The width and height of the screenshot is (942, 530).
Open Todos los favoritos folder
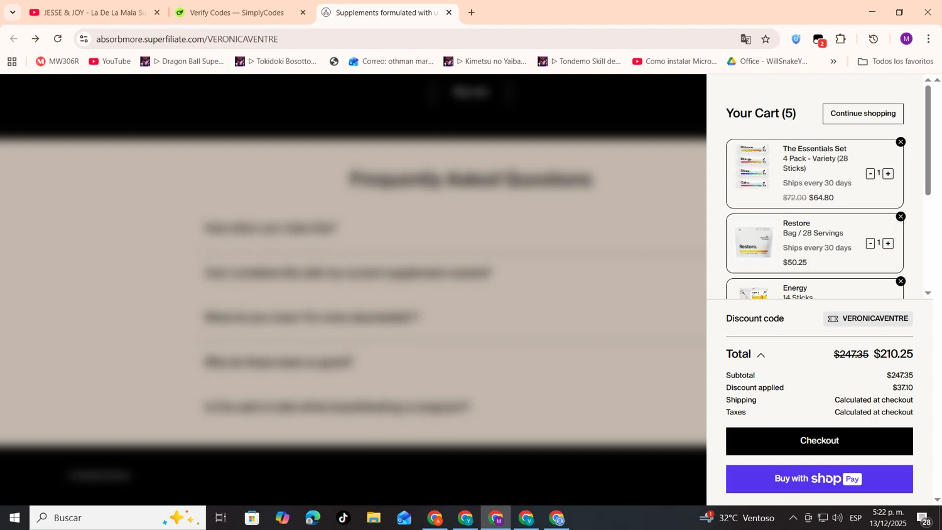(895, 62)
